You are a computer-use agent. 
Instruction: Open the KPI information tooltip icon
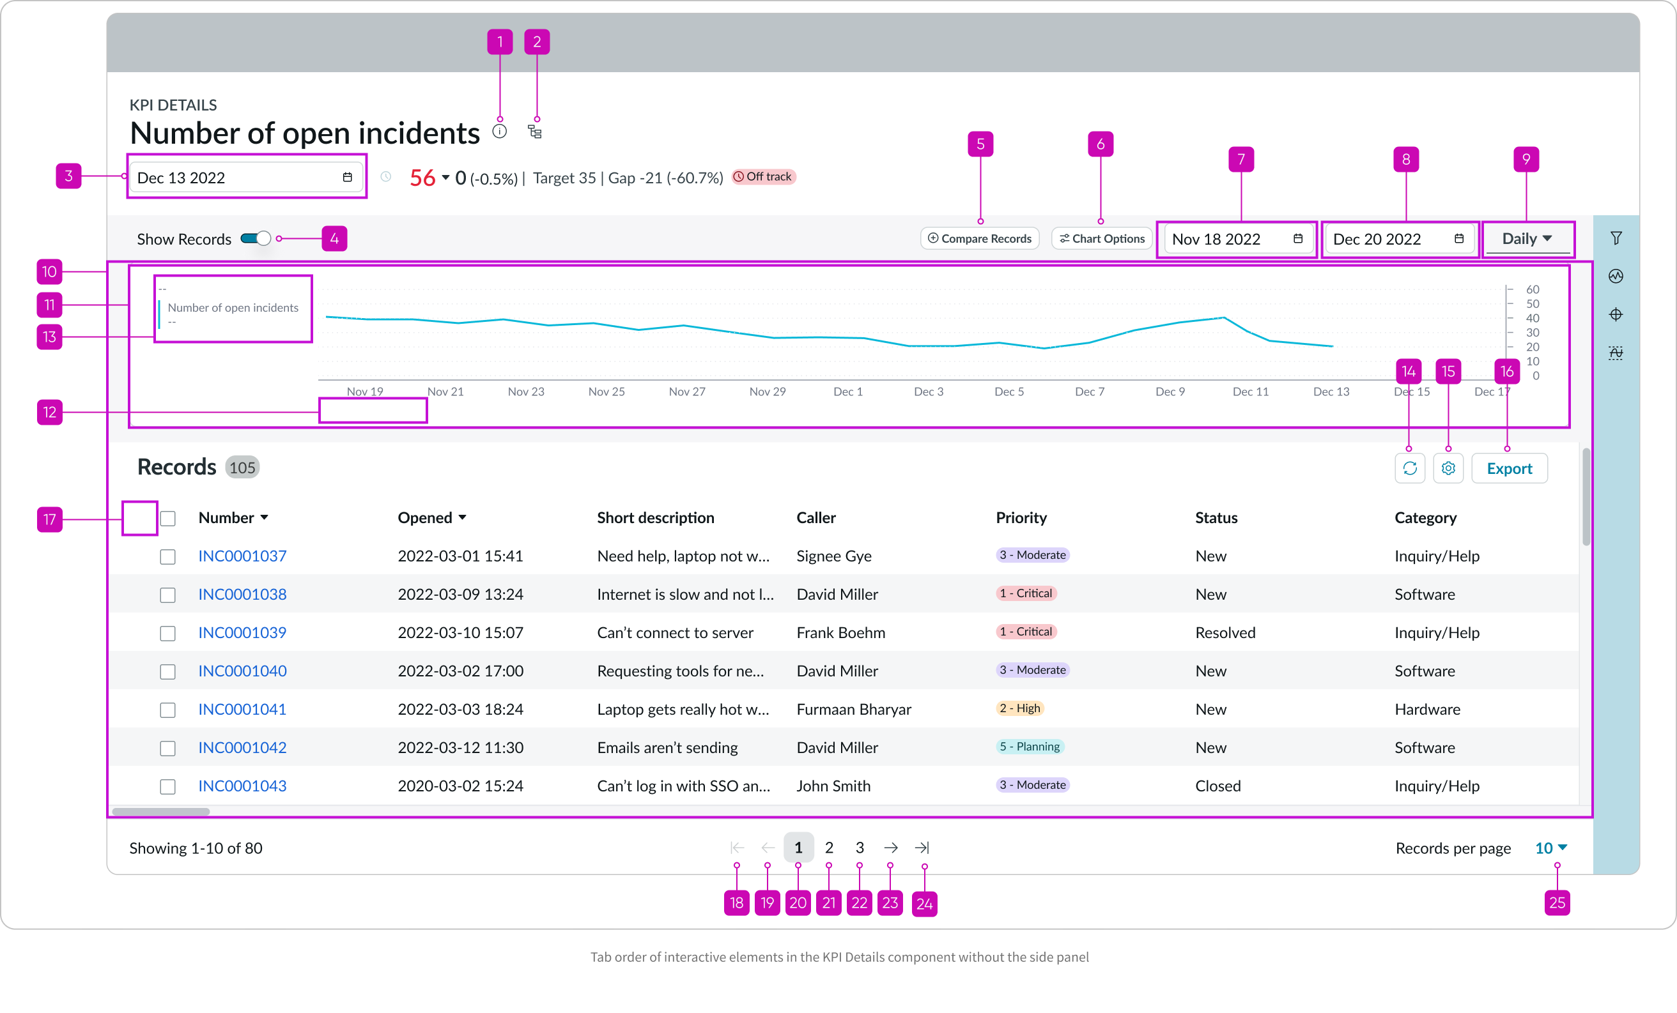pyautogui.click(x=500, y=132)
